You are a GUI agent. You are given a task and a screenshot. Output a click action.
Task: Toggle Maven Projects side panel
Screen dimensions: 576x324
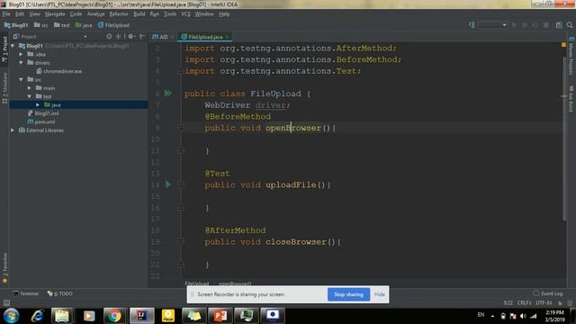571,56
